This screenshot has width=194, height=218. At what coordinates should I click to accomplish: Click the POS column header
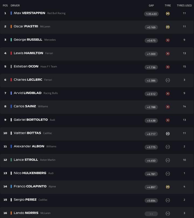coord(5,5)
